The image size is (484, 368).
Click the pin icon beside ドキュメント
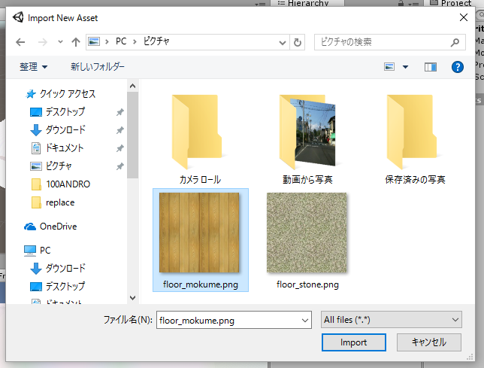[x=119, y=148]
